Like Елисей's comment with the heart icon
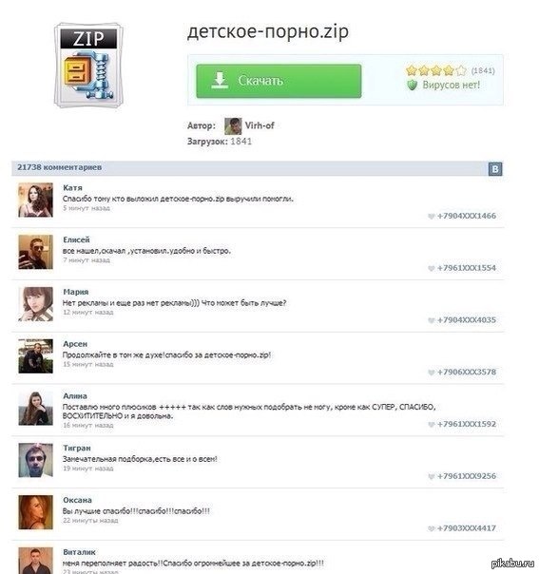Viewport: 539px width, 574px height. coord(431,268)
